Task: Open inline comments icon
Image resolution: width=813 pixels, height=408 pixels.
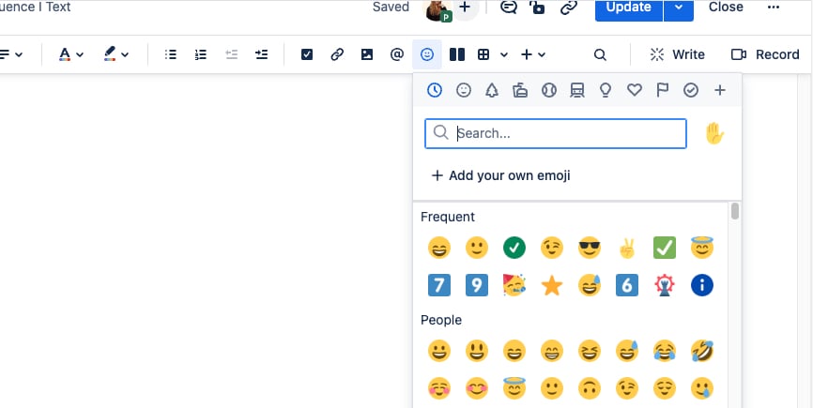Action: point(508,8)
